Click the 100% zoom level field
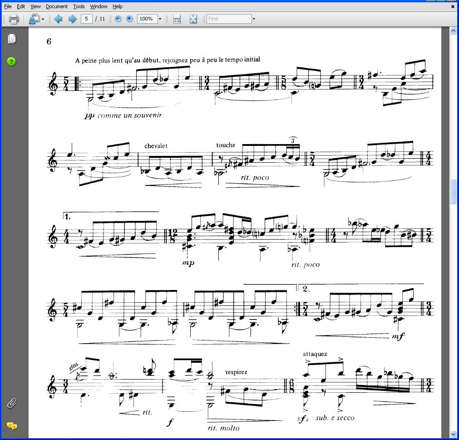Screen dimensions: 459x440 click(x=147, y=19)
